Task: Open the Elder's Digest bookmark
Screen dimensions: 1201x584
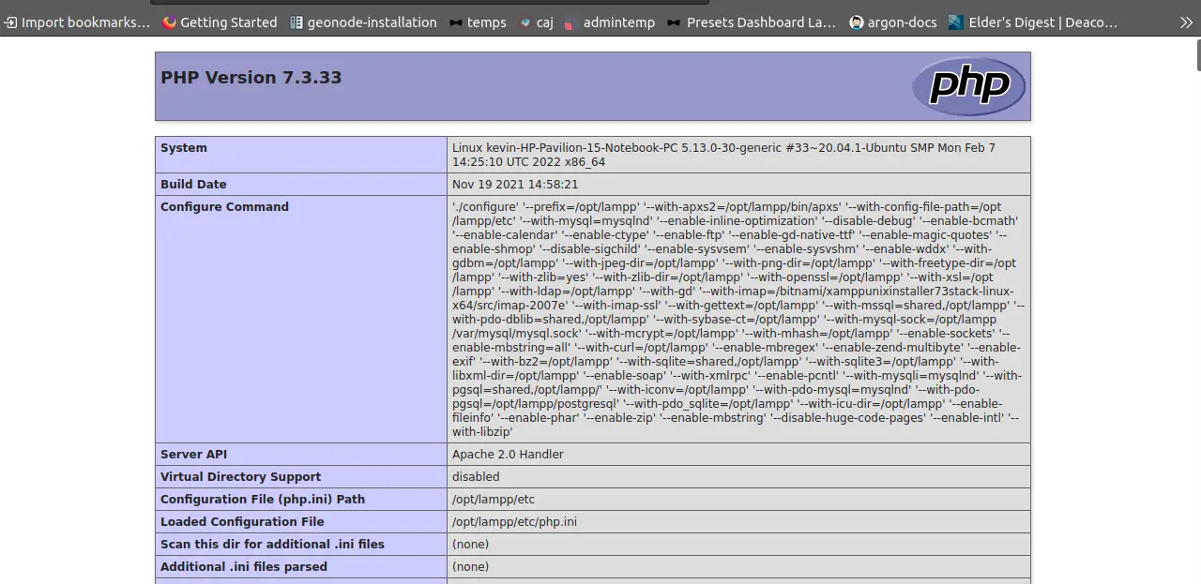Action: [x=1032, y=22]
